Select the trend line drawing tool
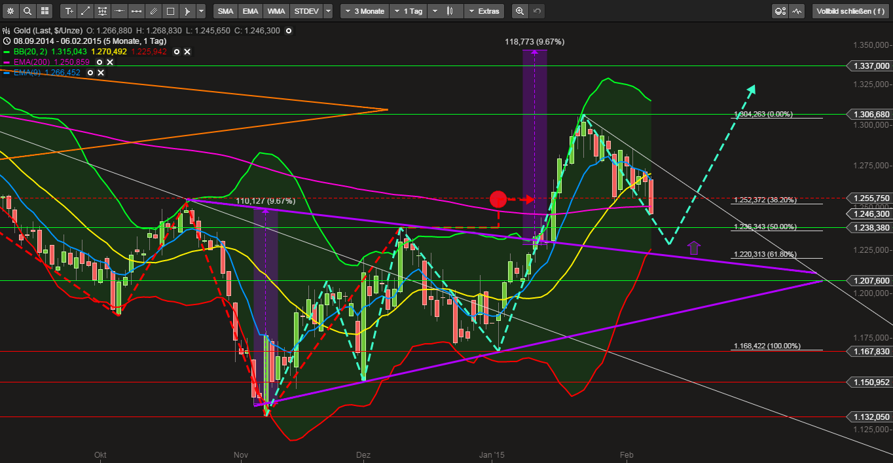 85,11
